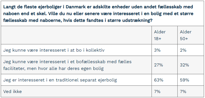
Task: Click the 63% value in the table
Action: [159, 80]
